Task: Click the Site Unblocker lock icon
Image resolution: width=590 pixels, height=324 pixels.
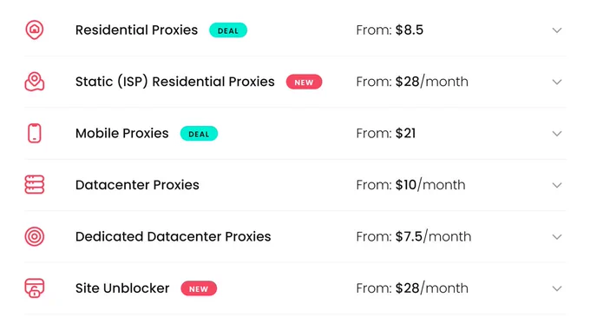Action: click(34, 288)
